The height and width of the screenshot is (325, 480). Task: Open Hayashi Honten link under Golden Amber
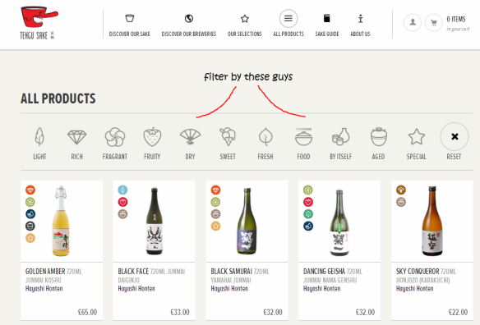coord(44,288)
